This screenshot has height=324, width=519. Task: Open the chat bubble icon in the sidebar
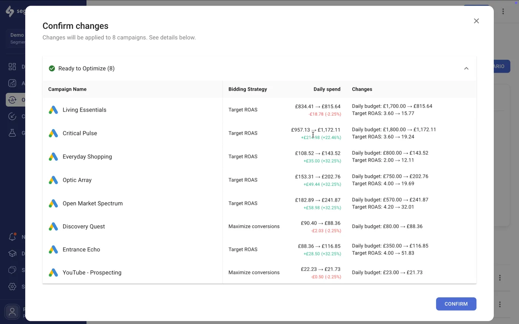pos(12,270)
